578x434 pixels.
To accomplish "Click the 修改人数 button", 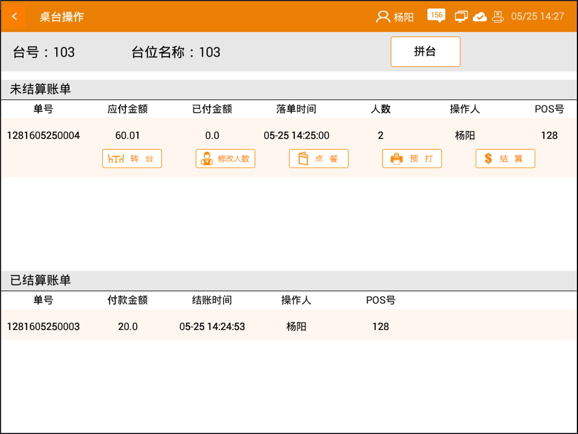I will click(x=225, y=158).
